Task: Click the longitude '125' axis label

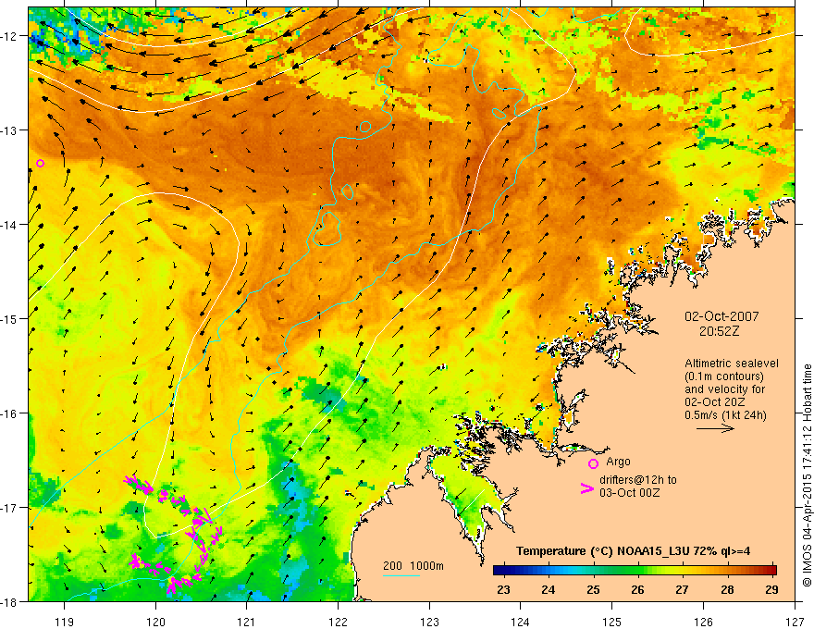Action: point(612,622)
